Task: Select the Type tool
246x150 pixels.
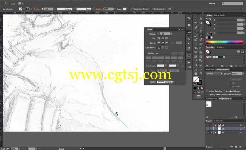Action: click(x=201, y=27)
